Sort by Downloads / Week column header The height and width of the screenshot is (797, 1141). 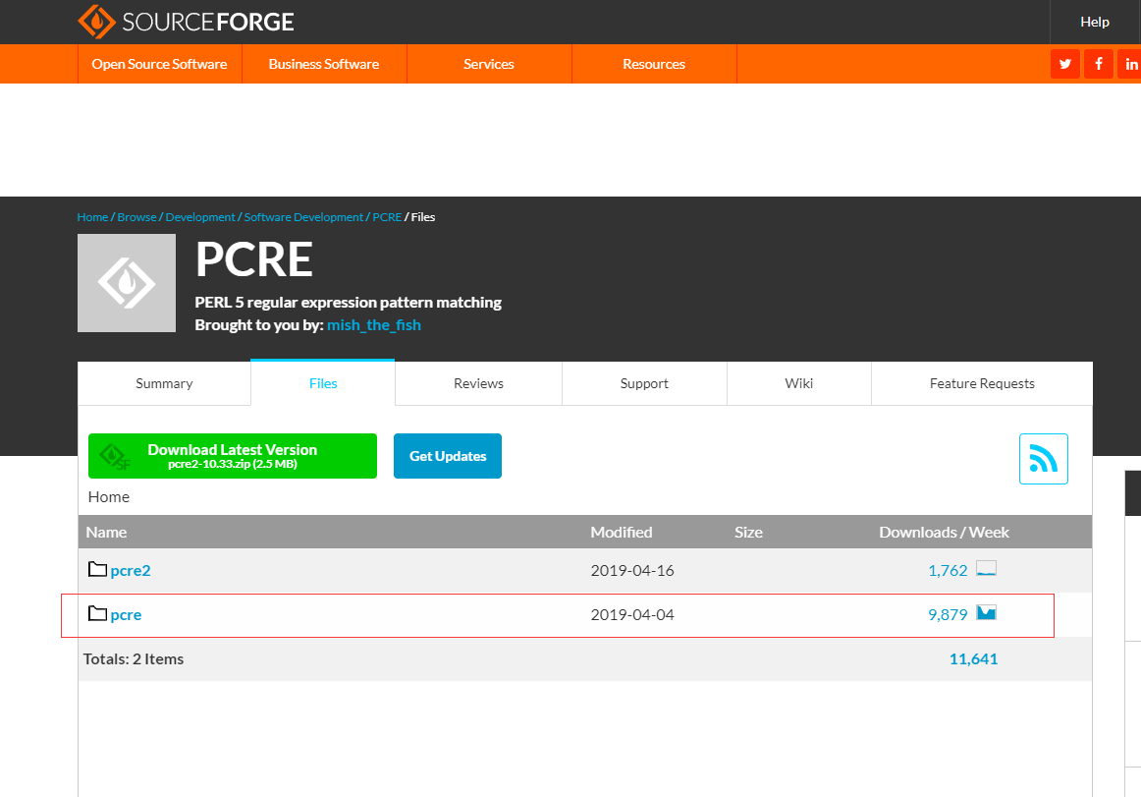(944, 532)
